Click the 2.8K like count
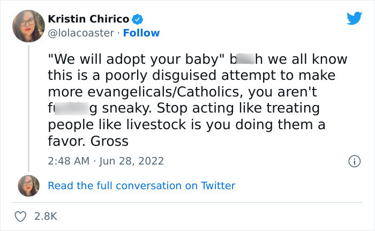This screenshot has width=375, height=231. click(46, 216)
